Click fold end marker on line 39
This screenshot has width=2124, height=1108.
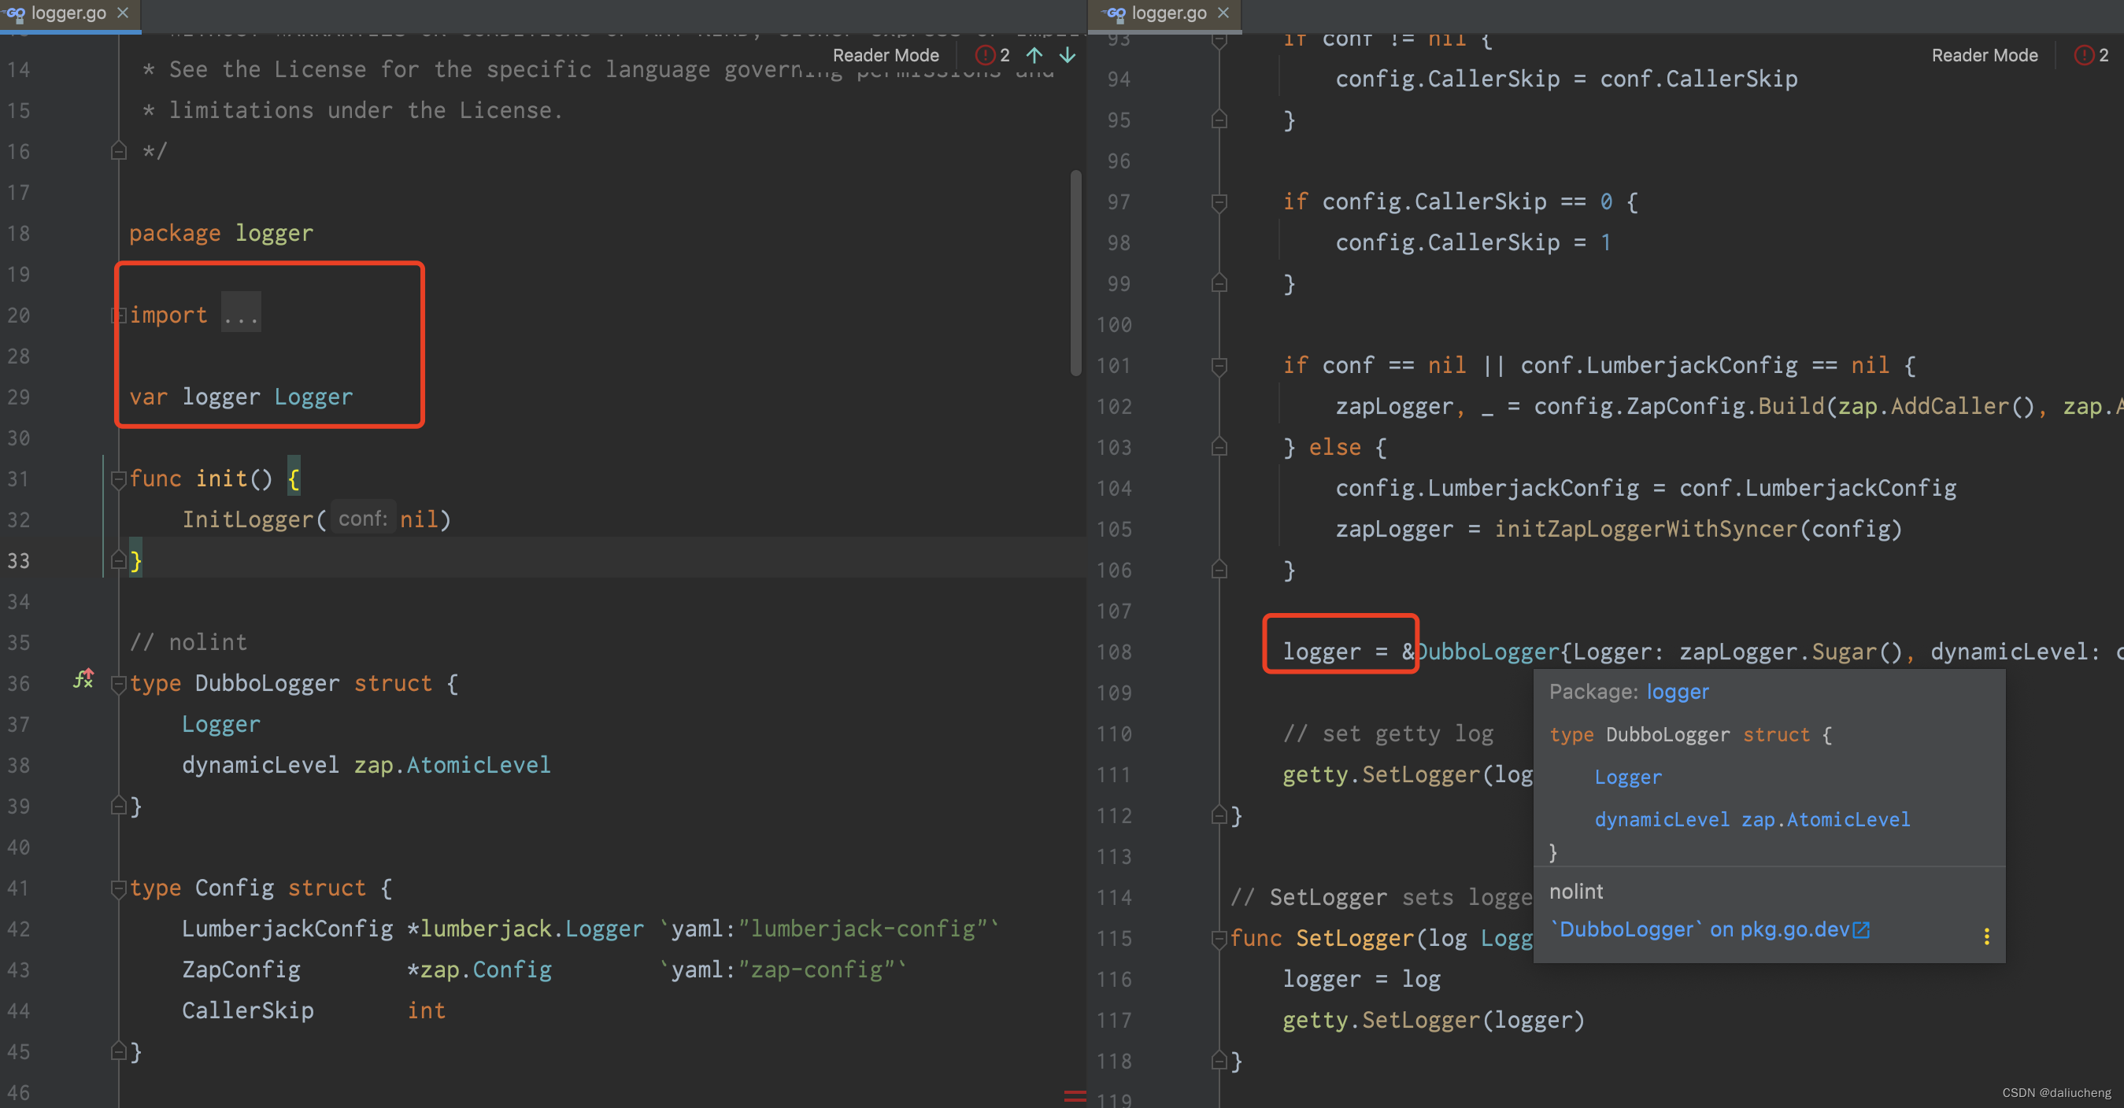click(x=119, y=806)
